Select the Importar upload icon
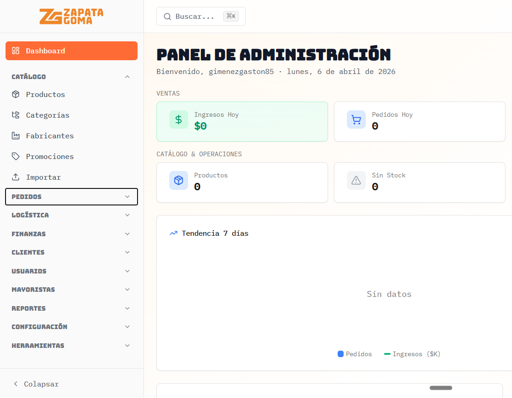Screen dimensions: 512x398 coord(16,177)
